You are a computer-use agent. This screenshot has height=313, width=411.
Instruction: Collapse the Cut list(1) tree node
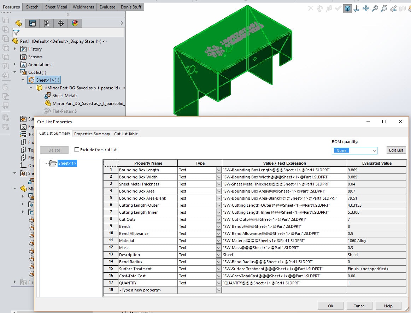(15, 72)
